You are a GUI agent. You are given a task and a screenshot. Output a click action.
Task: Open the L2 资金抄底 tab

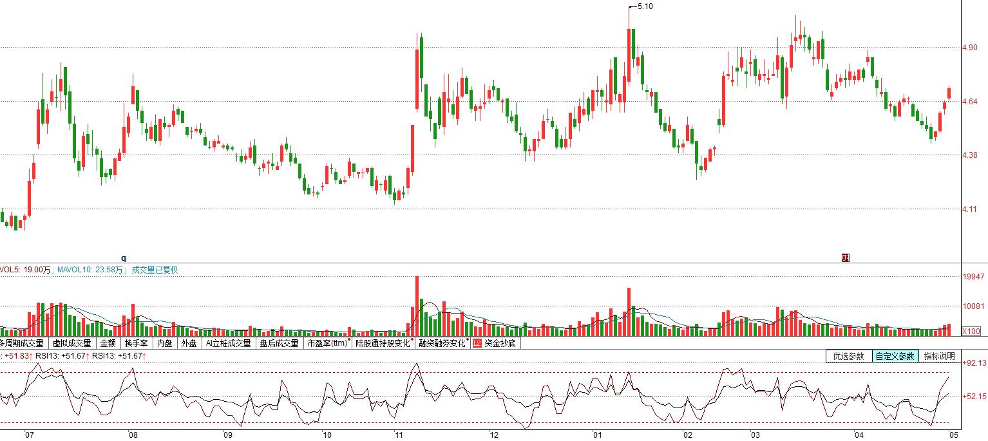coord(495,344)
